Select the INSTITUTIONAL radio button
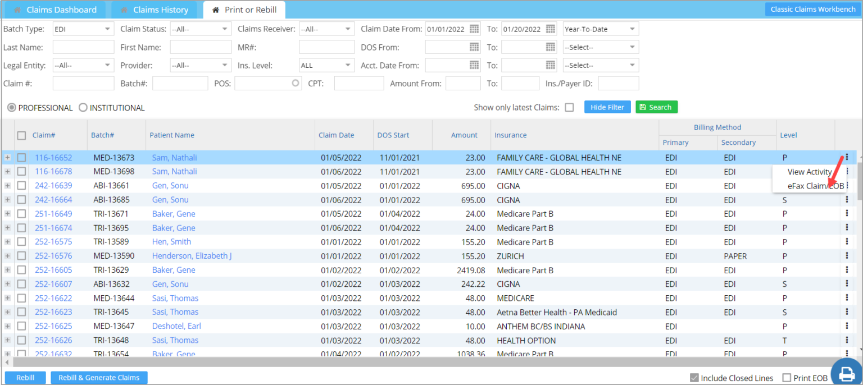The width and height of the screenshot is (863, 385). pyautogui.click(x=83, y=107)
